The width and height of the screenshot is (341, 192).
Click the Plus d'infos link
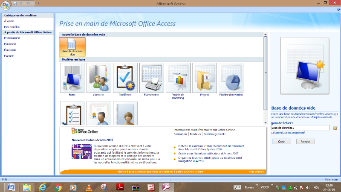256,172
